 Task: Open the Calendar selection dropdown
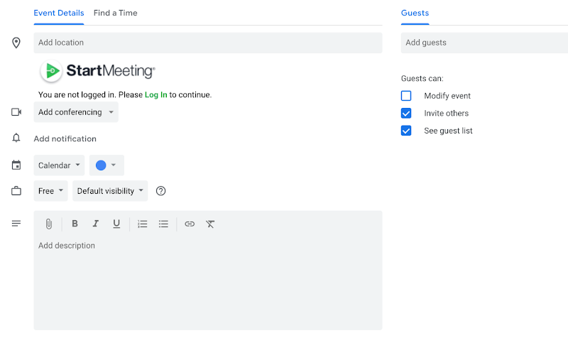pyautogui.click(x=59, y=165)
